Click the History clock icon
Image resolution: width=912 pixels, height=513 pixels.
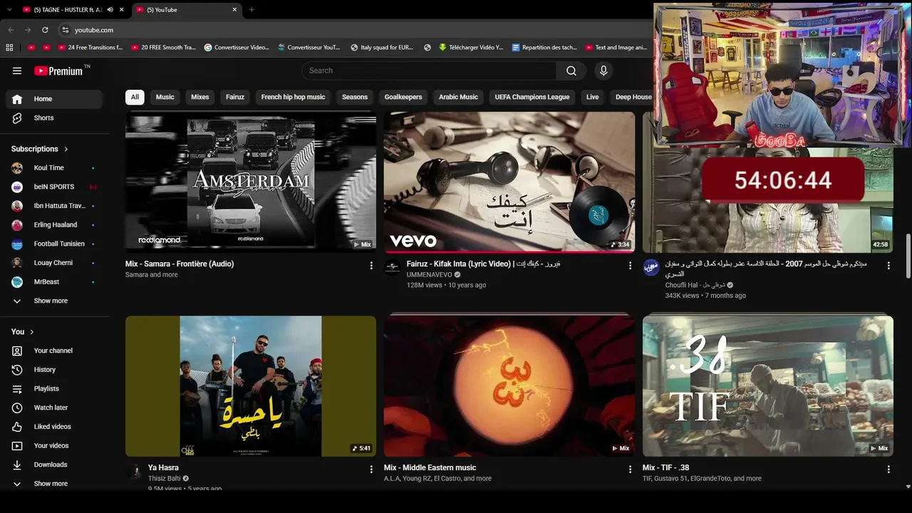(x=17, y=370)
